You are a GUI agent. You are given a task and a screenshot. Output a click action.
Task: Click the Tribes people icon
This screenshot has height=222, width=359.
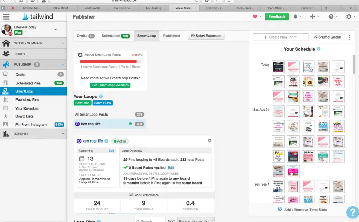[6, 54]
